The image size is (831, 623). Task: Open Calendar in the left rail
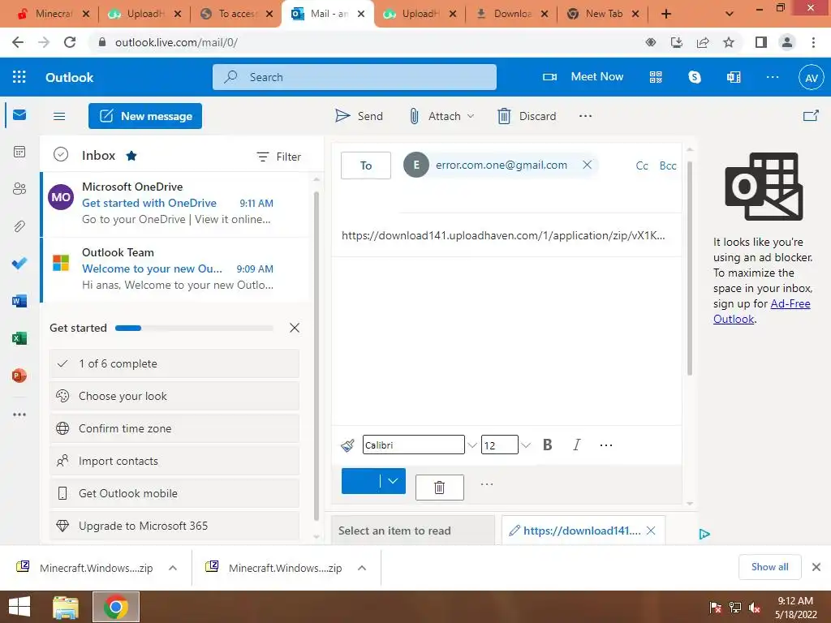19,152
